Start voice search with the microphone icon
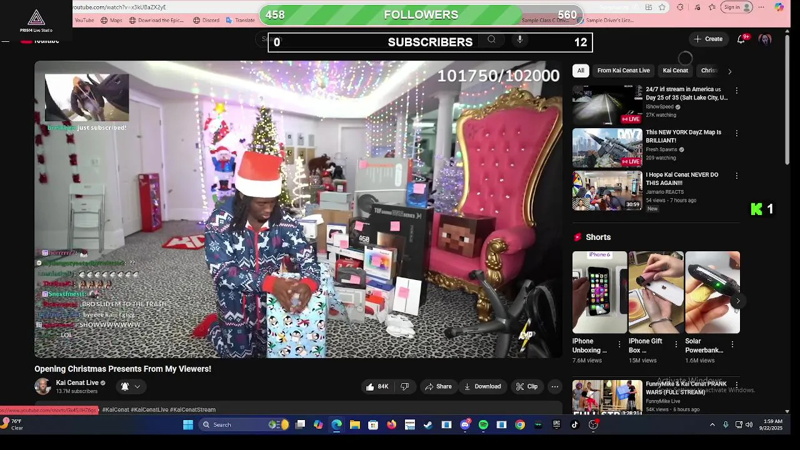Image resolution: width=800 pixels, height=450 pixels. [519, 39]
